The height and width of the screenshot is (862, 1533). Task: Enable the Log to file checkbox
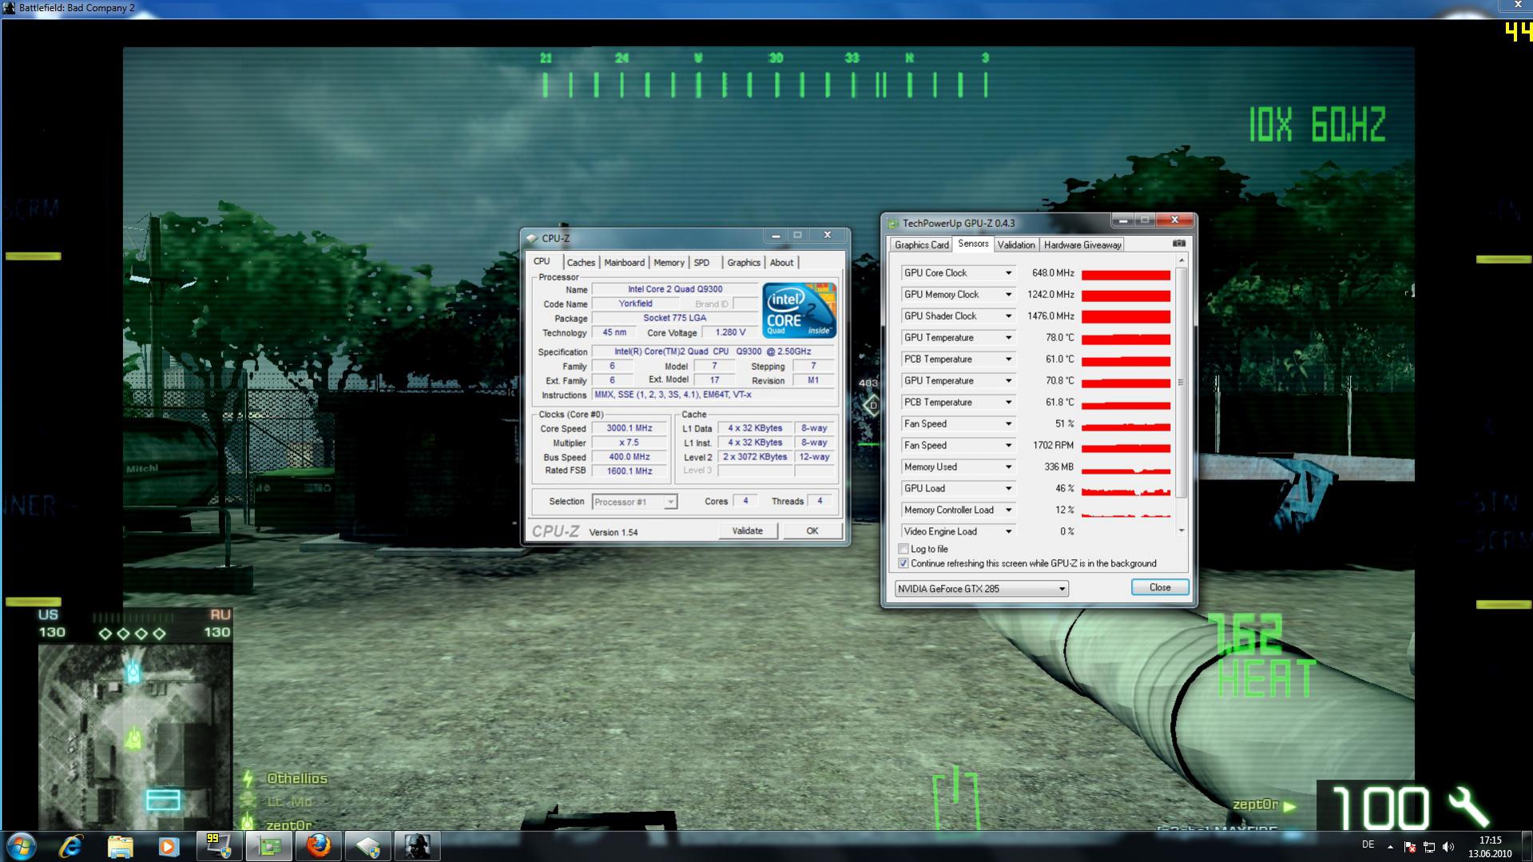(904, 549)
